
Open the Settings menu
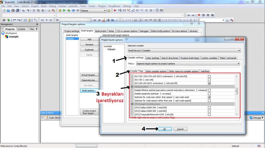click(x=127, y=6)
